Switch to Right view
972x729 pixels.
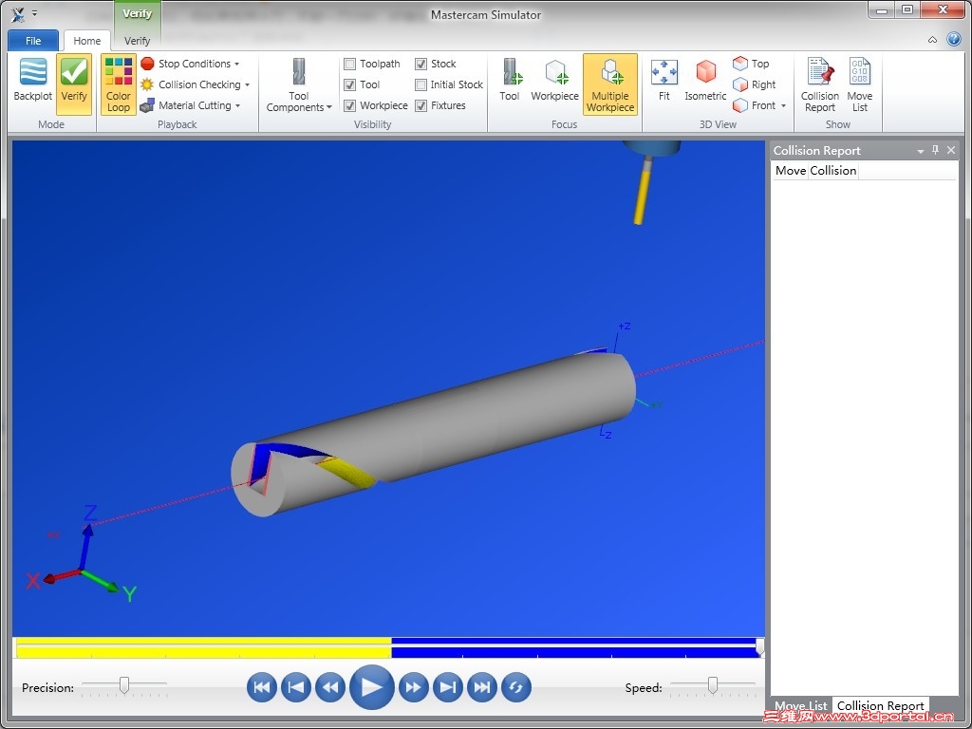coord(755,84)
